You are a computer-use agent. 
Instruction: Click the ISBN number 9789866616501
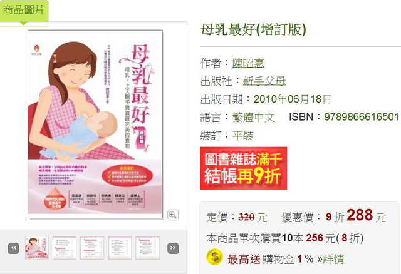coord(362,117)
